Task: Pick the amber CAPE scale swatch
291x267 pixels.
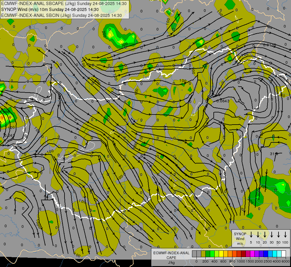Action: tap(226, 254)
